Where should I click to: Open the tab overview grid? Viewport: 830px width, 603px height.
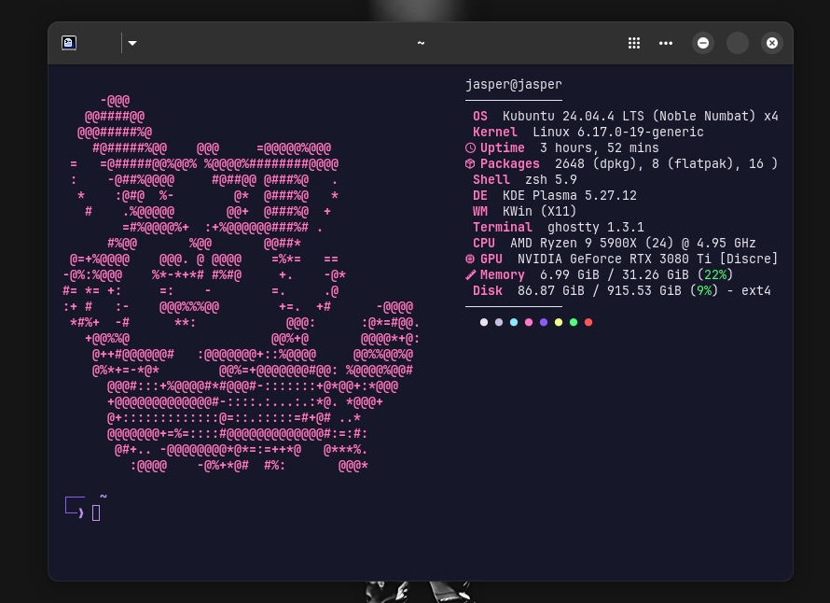tap(633, 43)
